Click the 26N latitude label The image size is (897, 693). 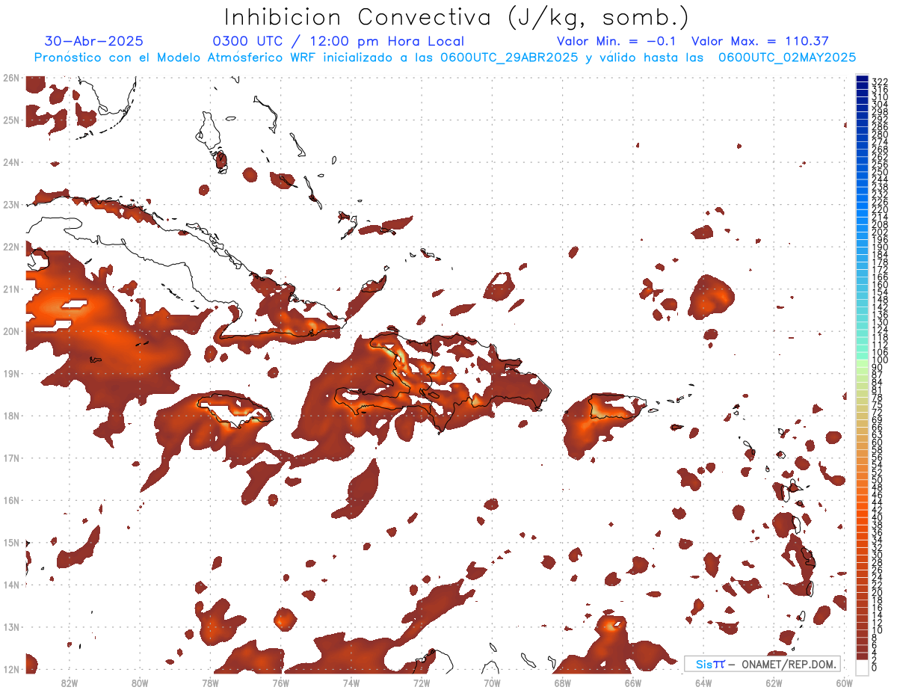click(x=10, y=78)
